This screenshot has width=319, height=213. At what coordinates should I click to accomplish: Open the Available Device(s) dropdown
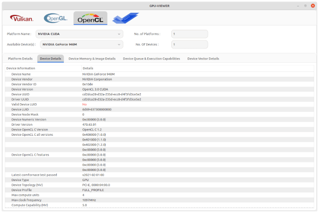point(81,44)
